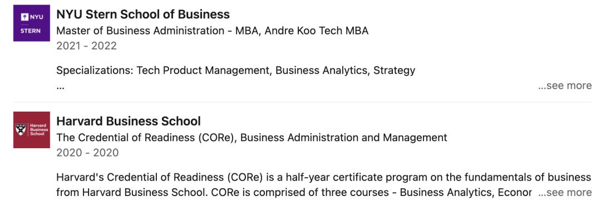
Task: Click the 2021 - 2022 date range
Action: tap(86, 46)
